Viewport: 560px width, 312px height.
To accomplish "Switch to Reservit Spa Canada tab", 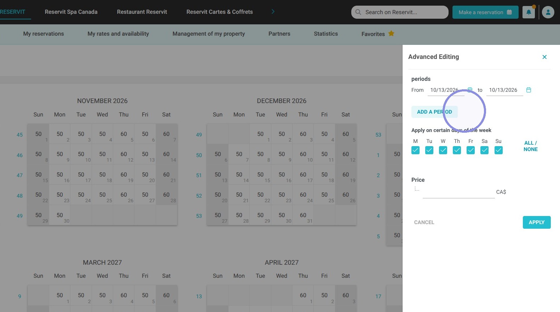I will tap(71, 12).
